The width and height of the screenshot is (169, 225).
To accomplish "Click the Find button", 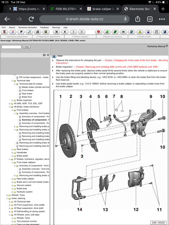I will pyautogui.click(x=27, y=47).
